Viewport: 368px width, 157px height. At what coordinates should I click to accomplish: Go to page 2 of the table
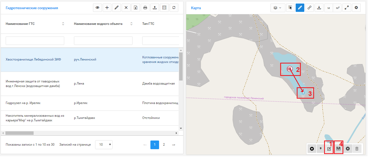click(x=164, y=145)
